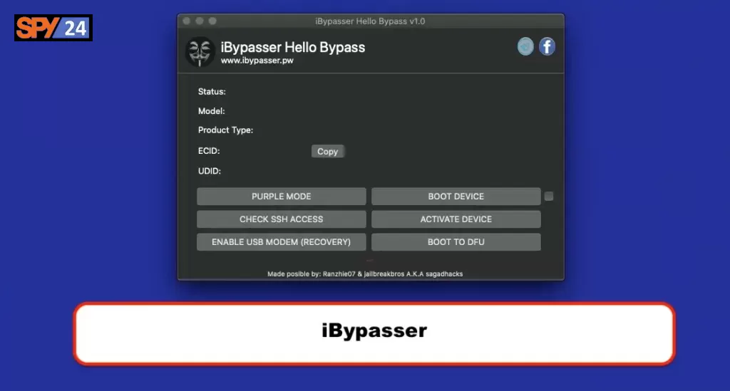Click the Boot Device button
730x391 pixels.
click(456, 196)
